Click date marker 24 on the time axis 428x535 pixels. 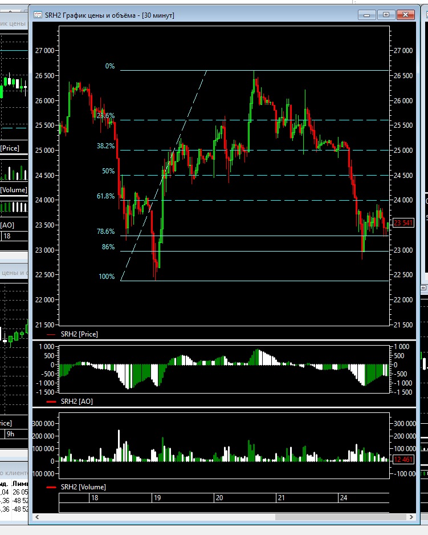[344, 498]
